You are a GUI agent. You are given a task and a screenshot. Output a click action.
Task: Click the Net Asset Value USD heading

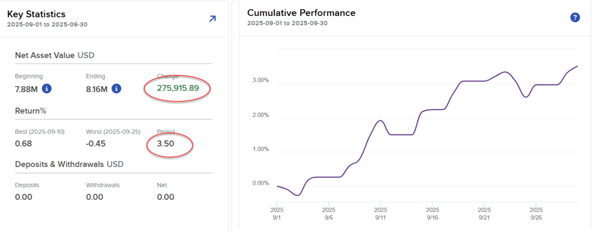[x=55, y=55]
